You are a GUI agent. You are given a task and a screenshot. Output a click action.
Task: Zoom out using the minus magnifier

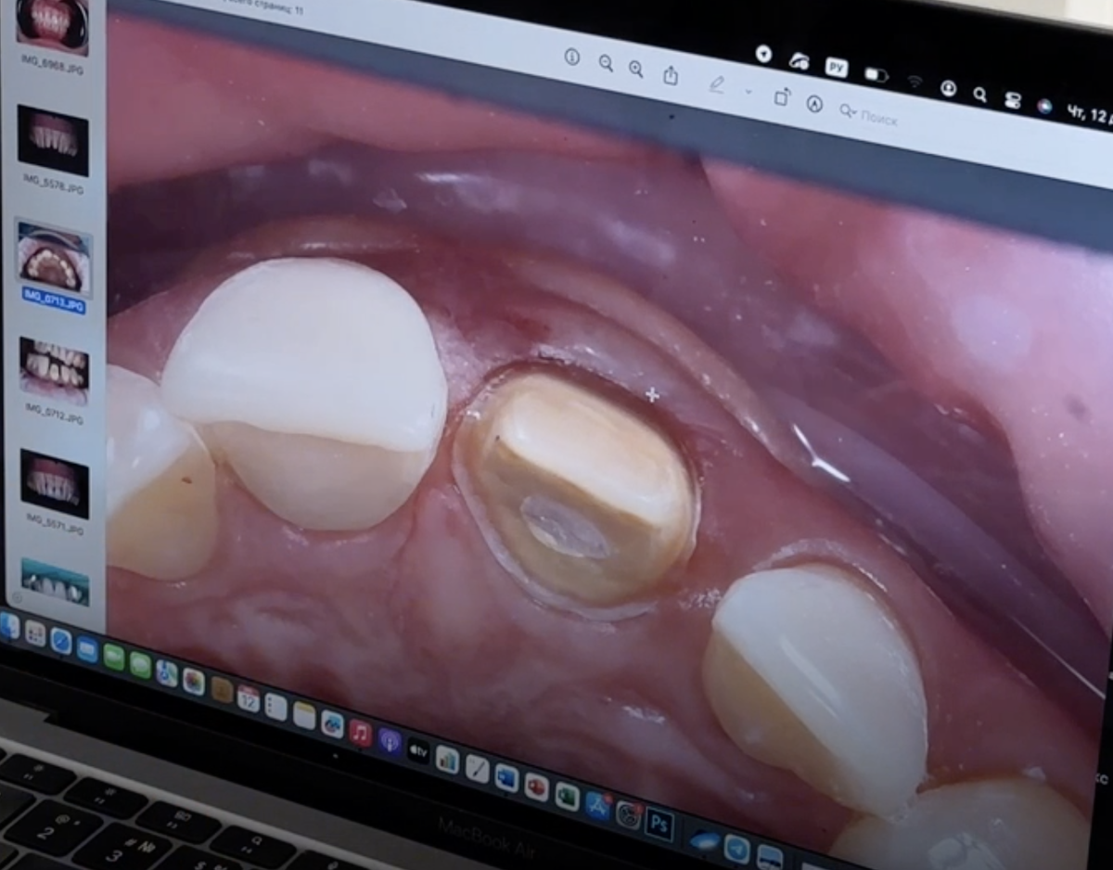point(606,62)
